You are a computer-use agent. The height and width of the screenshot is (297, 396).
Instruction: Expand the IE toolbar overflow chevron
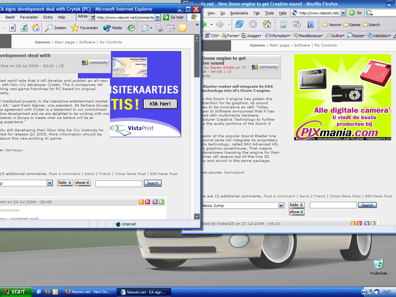tap(197, 24)
